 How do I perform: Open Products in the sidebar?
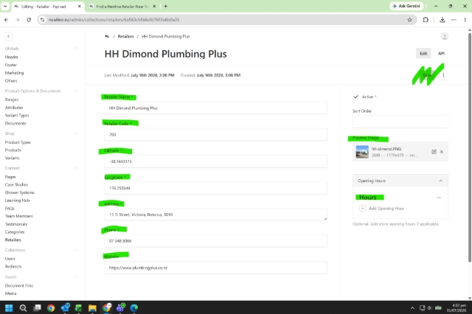click(x=13, y=150)
